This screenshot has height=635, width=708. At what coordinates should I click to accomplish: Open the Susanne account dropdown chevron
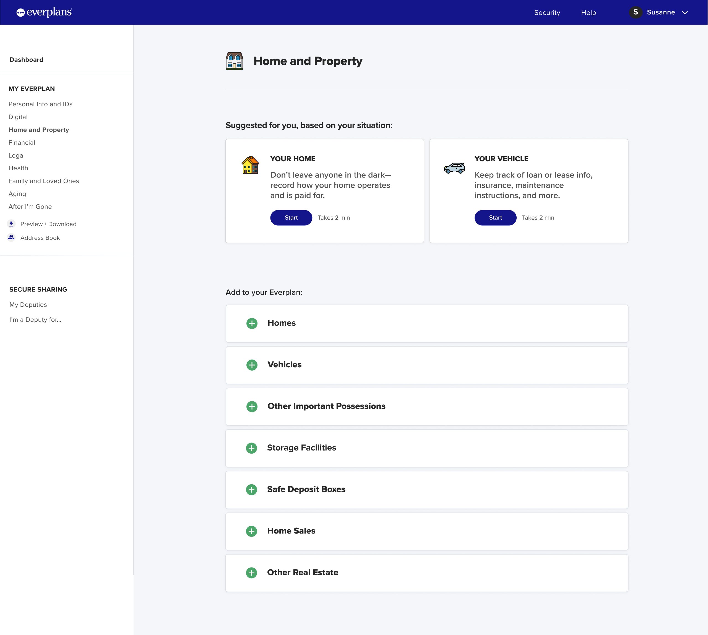[684, 12]
